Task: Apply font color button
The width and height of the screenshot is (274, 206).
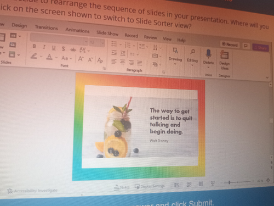Action: [49, 57]
